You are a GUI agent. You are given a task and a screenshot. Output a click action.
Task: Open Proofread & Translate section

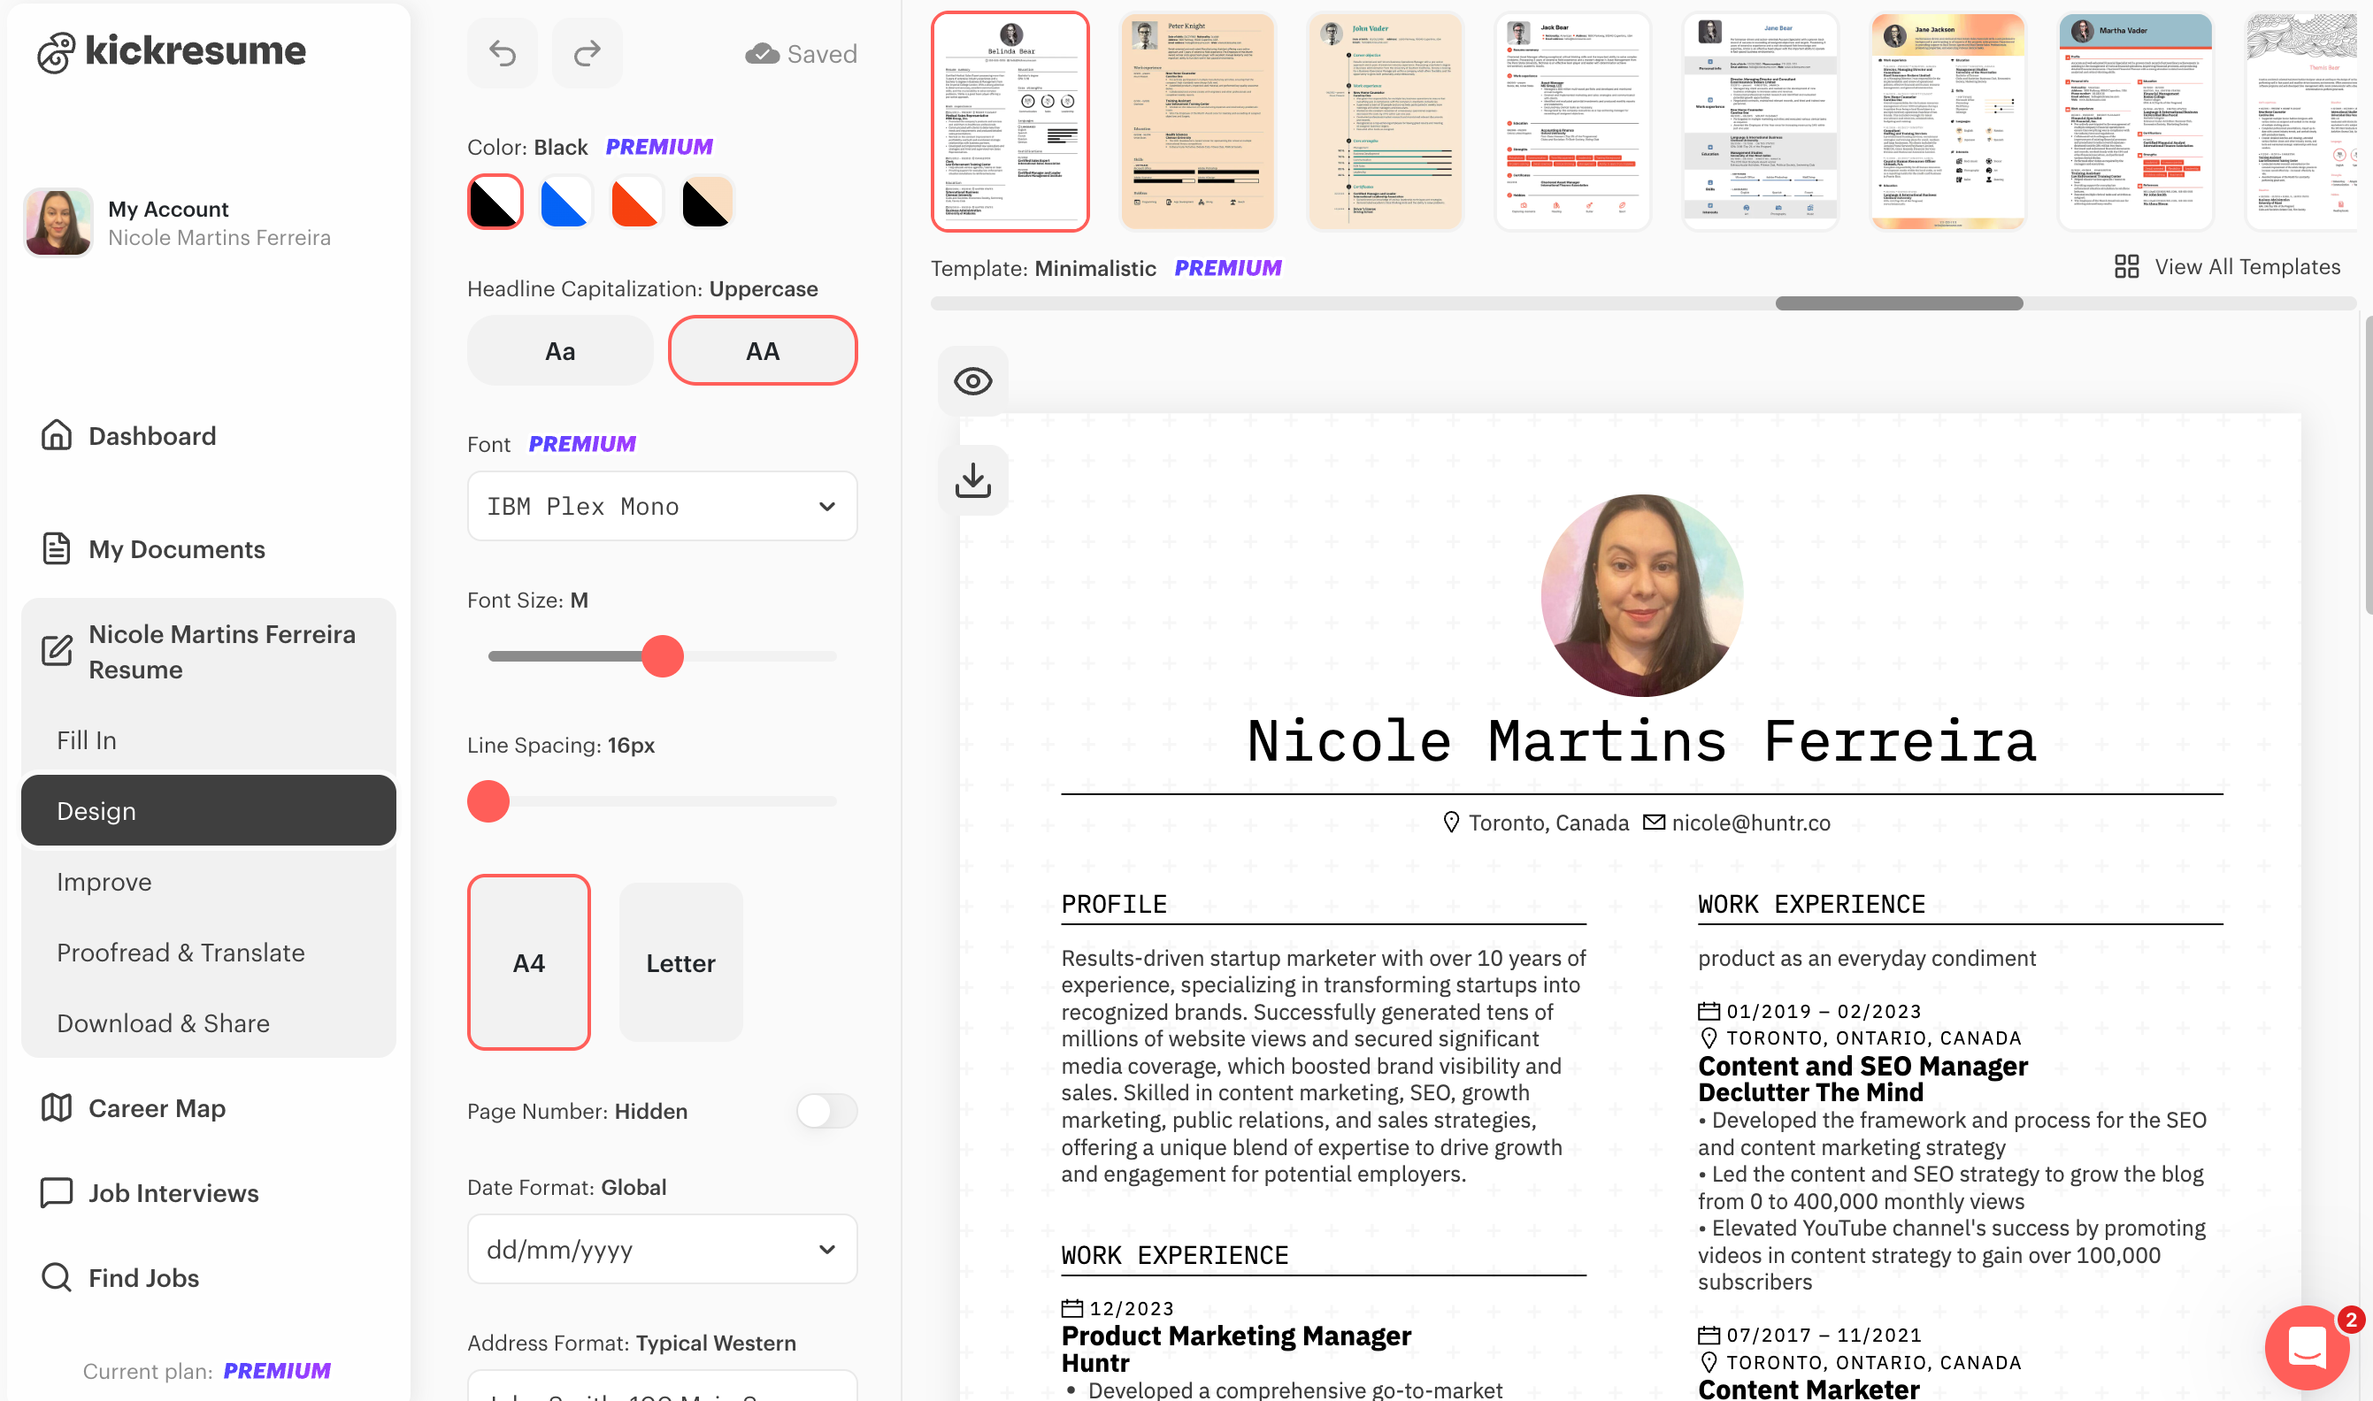180,953
